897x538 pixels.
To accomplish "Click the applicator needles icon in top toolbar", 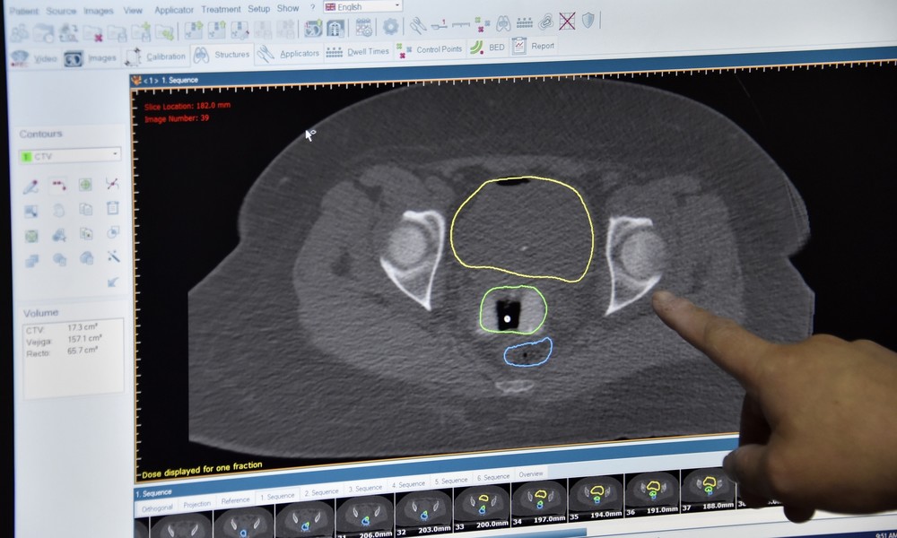I will click(418, 25).
